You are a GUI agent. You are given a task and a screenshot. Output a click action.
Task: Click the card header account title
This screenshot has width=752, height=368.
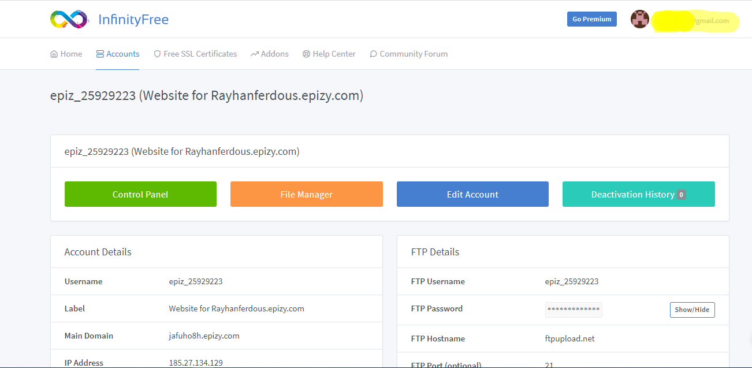pos(182,151)
